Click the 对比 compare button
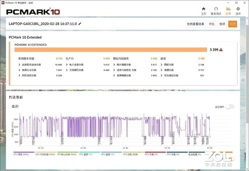The width and height of the screenshot is (249, 171). 212,24
